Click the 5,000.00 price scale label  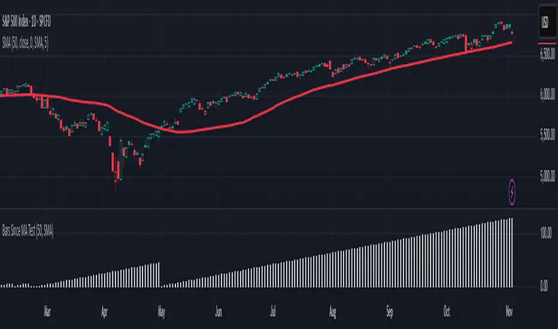pos(546,176)
